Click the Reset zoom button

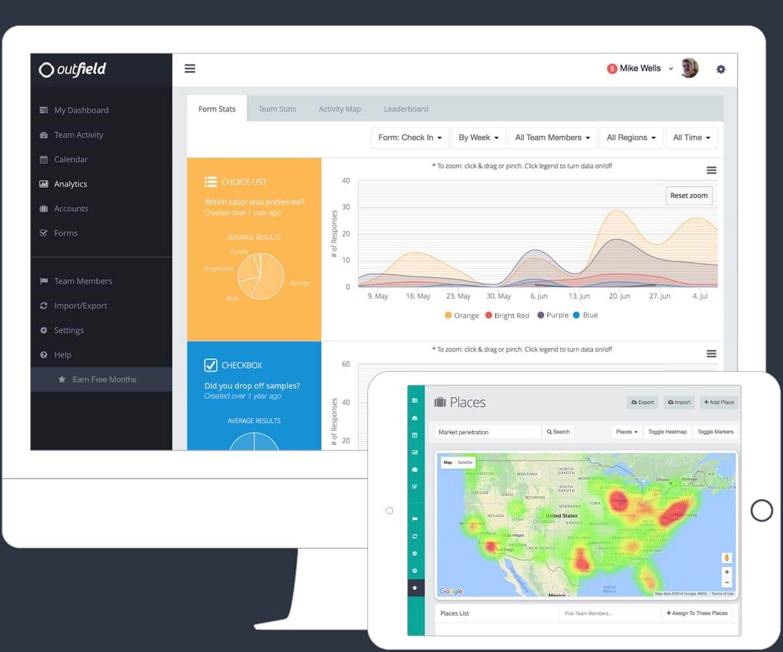tap(688, 196)
